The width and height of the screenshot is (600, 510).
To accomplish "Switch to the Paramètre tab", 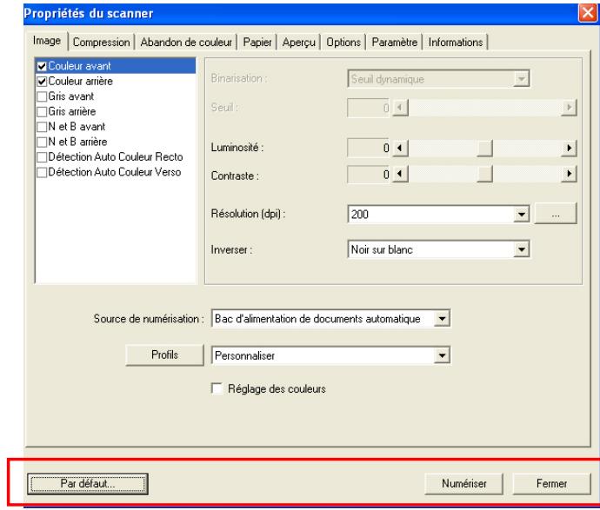I will [395, 42].
